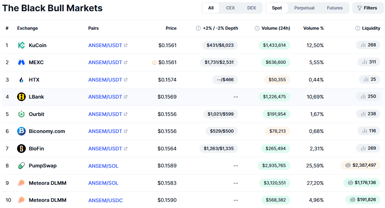Viewport: 385px width, 208px height.
Task: Sort by the Price column header
Action: [x=171, y=28]
